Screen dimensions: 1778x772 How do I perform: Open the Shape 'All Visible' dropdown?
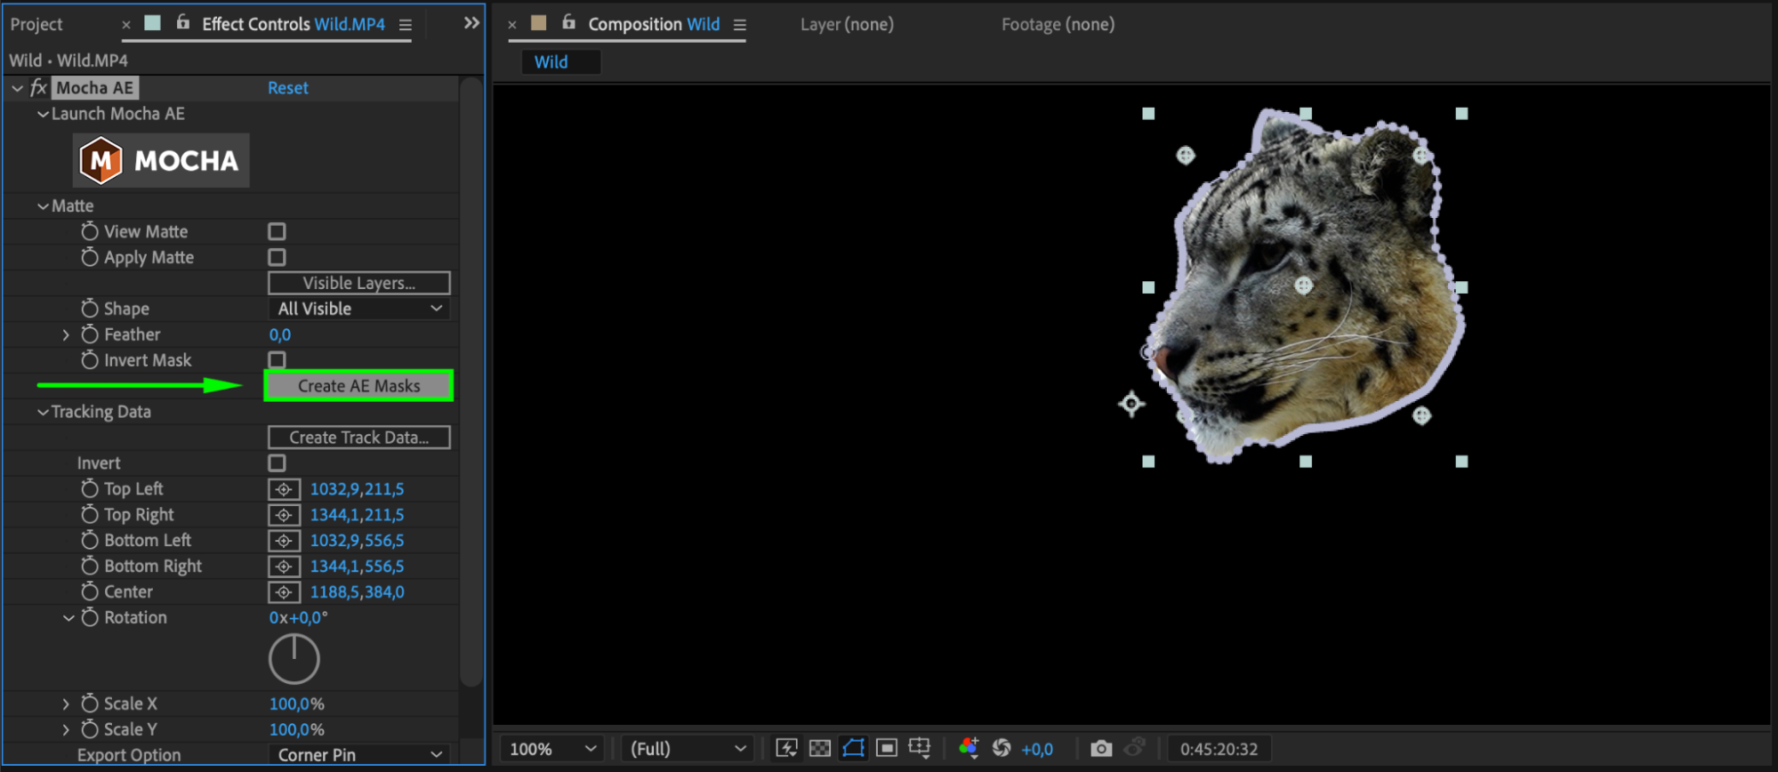[x=359, y=309]
